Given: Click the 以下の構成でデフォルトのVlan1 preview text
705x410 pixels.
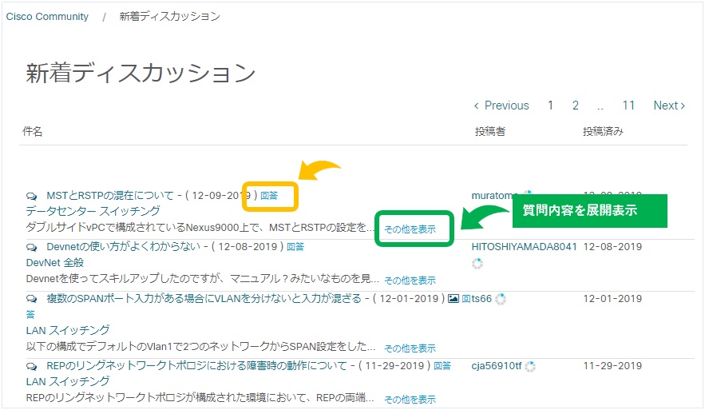Looking at the screenshot, I should pos(200,347).
